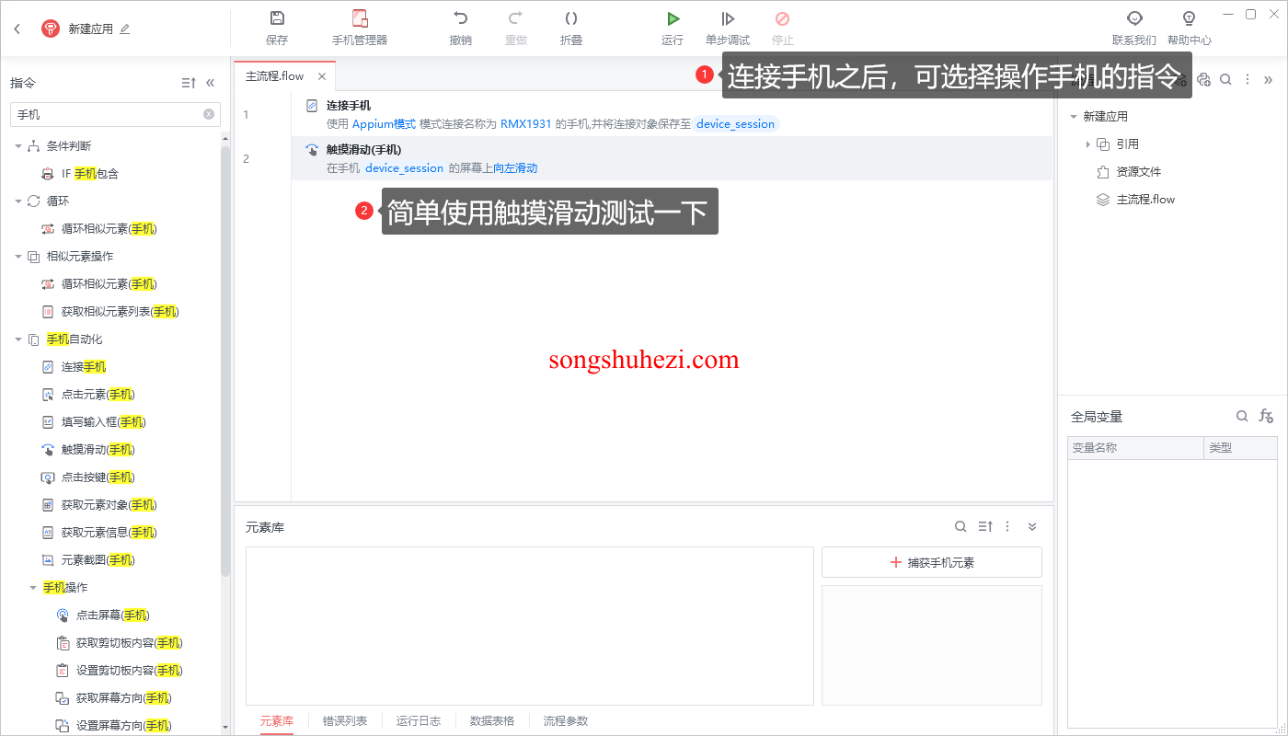Click the 向左滑动 direction parameter
The width and height of the screenshot is (1288, 736).
click(515, 168)
